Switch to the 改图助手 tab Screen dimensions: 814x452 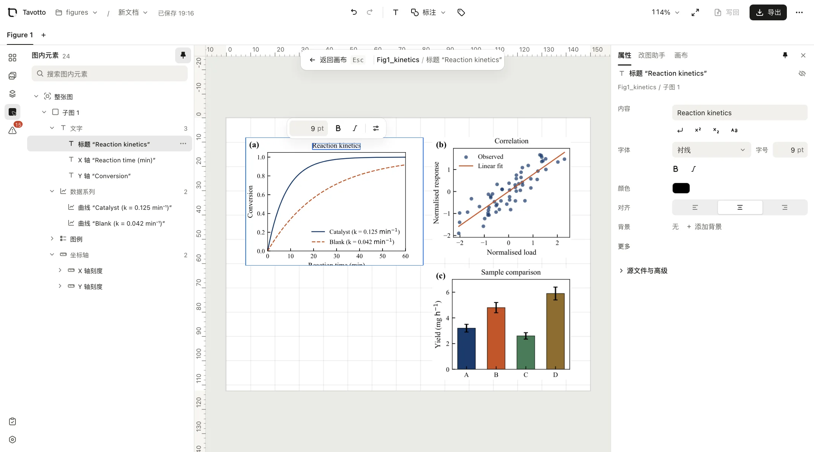coord(652,55)
